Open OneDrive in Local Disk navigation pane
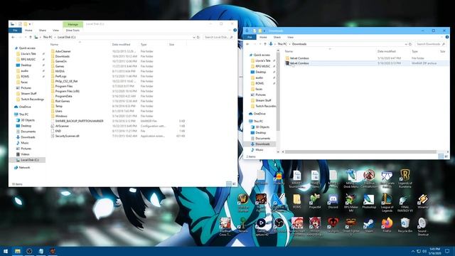 pos(25,107)
